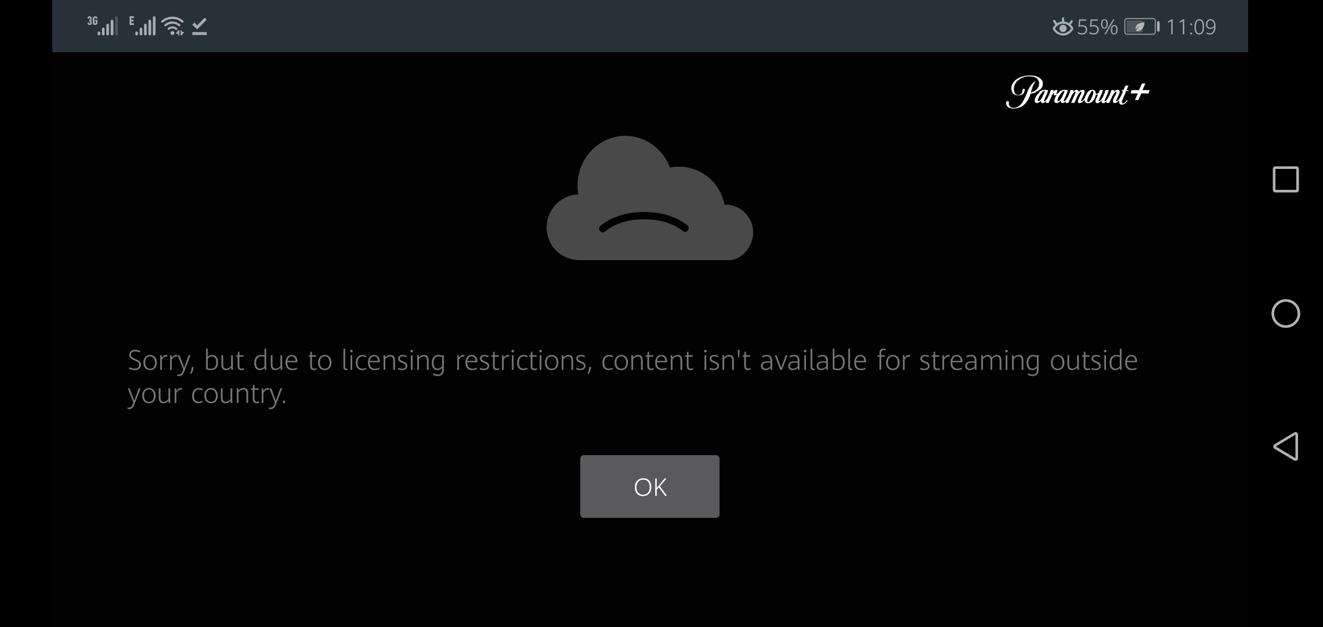Open recent apps with square button

click(1286, 179)
